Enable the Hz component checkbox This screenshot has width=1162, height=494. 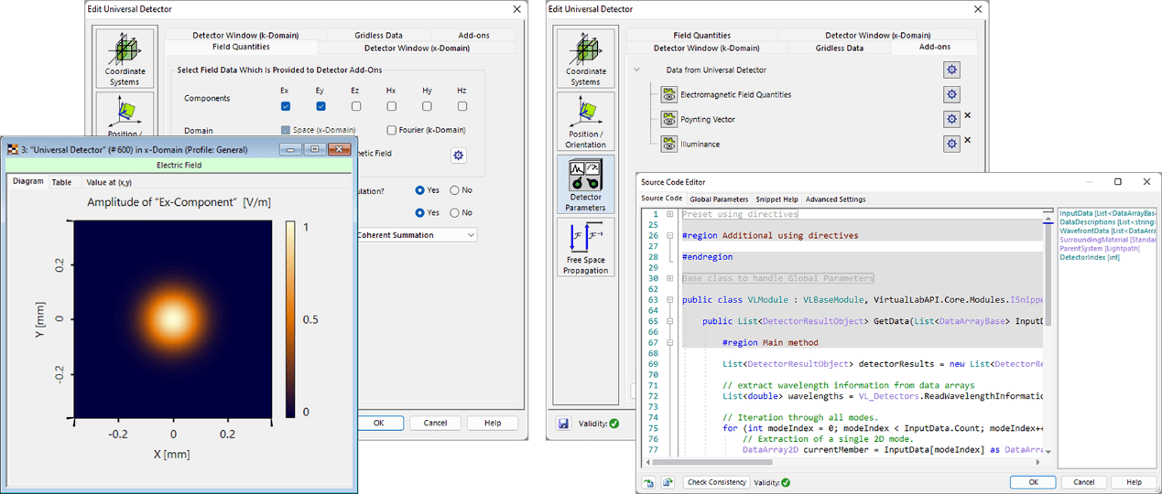[462, 106]
